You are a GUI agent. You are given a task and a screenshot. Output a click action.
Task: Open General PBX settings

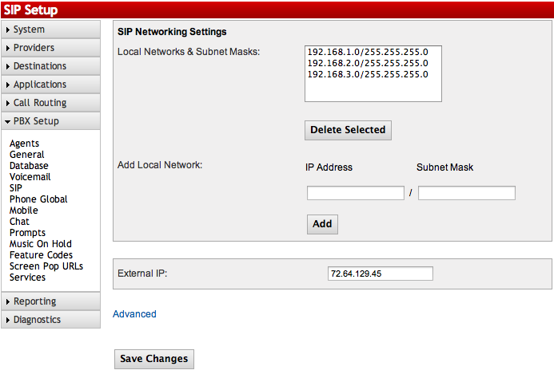27,155
